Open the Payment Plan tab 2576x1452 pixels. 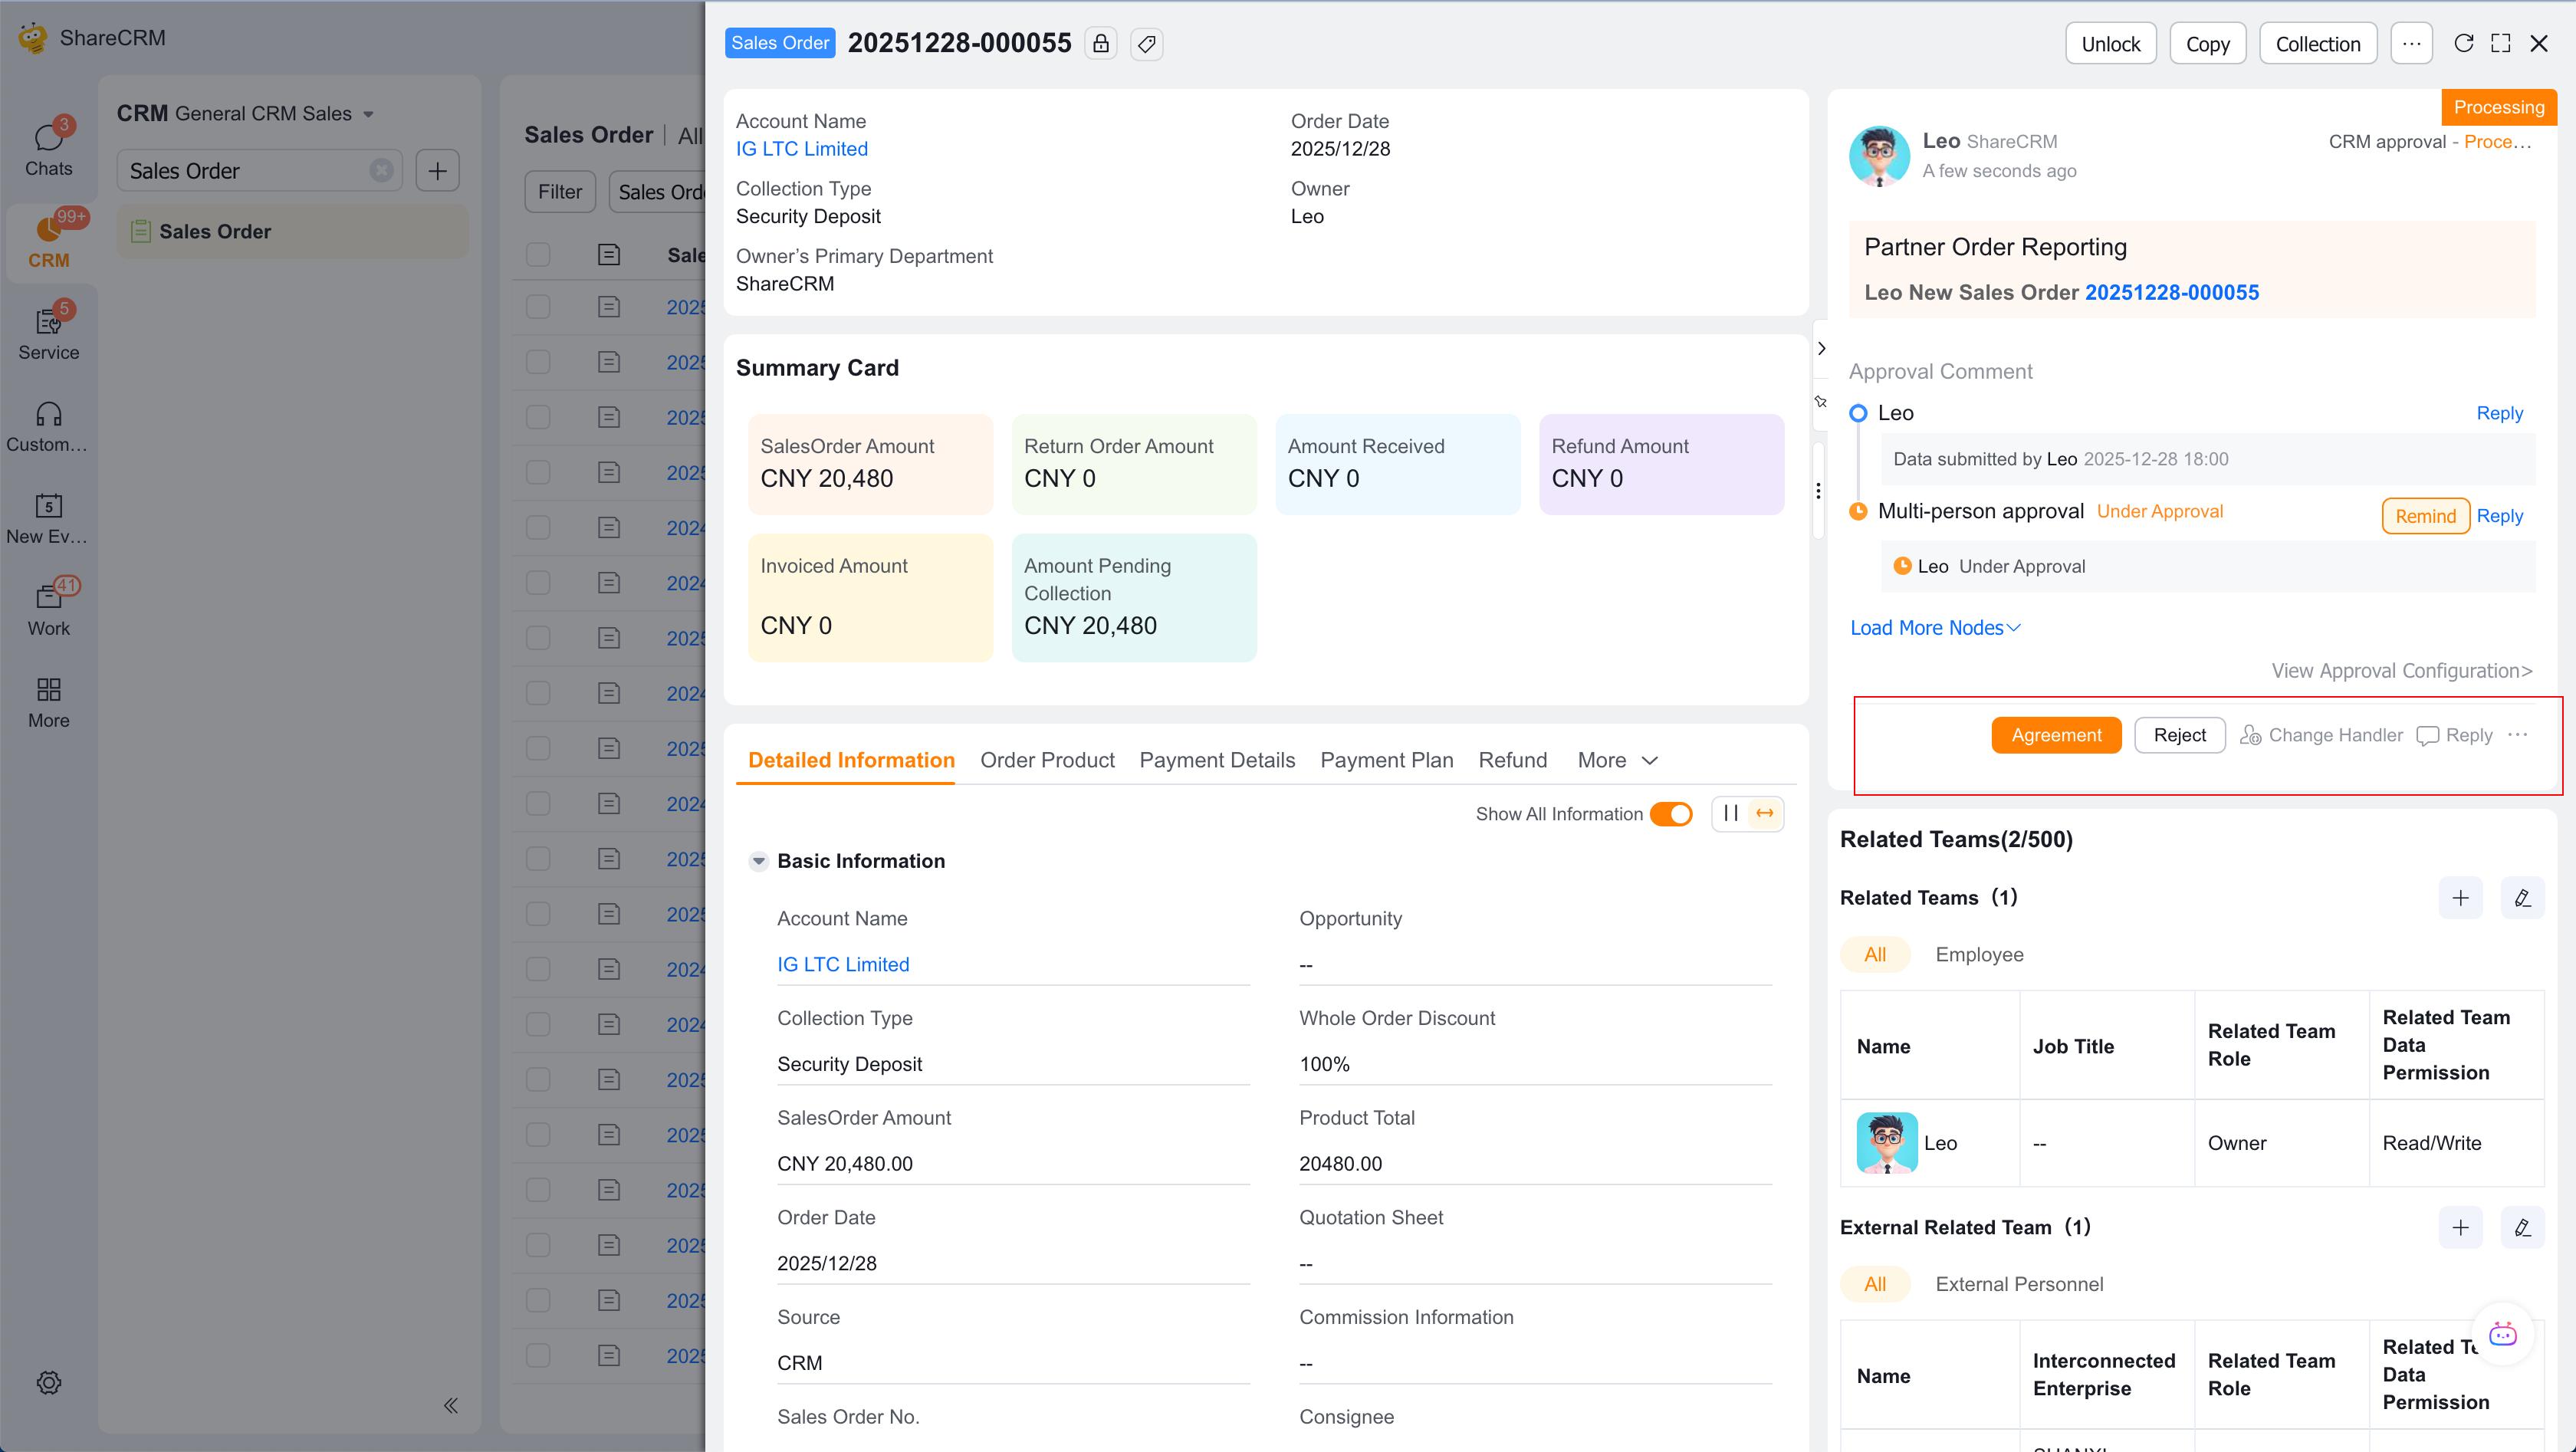[1387, 760]
